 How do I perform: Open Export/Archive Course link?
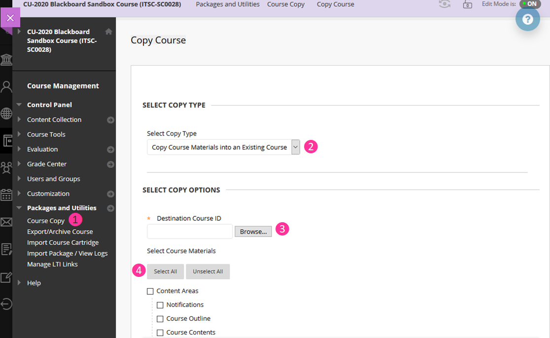point(60,232)
